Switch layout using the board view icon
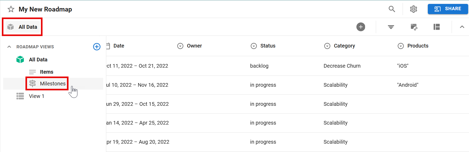The height and width of the screenshot is (152, 469). [x=437, y=27]
